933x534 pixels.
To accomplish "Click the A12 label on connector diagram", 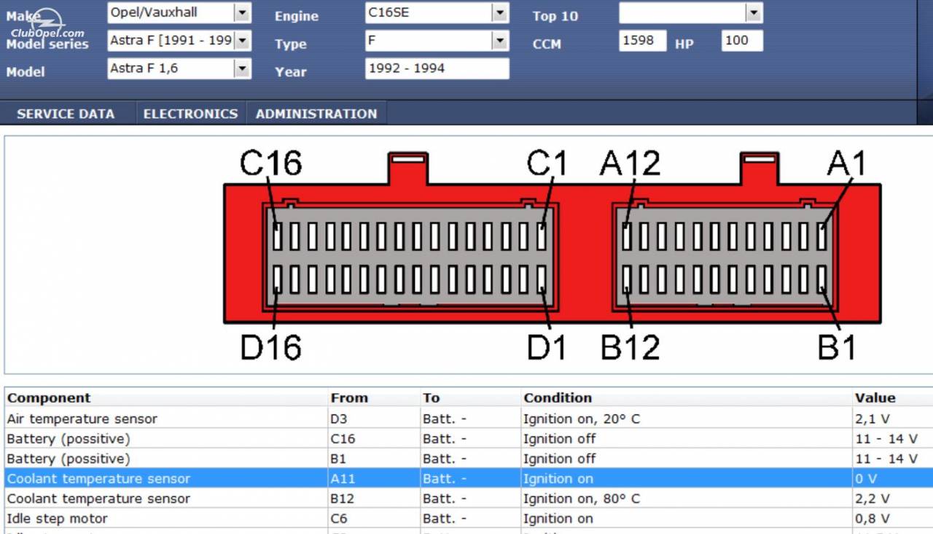I will (630, 163).
